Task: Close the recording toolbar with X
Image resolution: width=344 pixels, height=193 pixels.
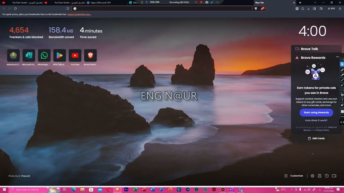Action: coord(217,2)
